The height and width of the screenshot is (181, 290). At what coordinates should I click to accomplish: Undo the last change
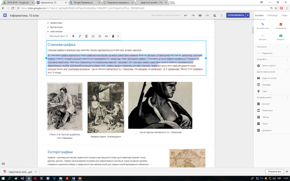click(x=186, y=16)
